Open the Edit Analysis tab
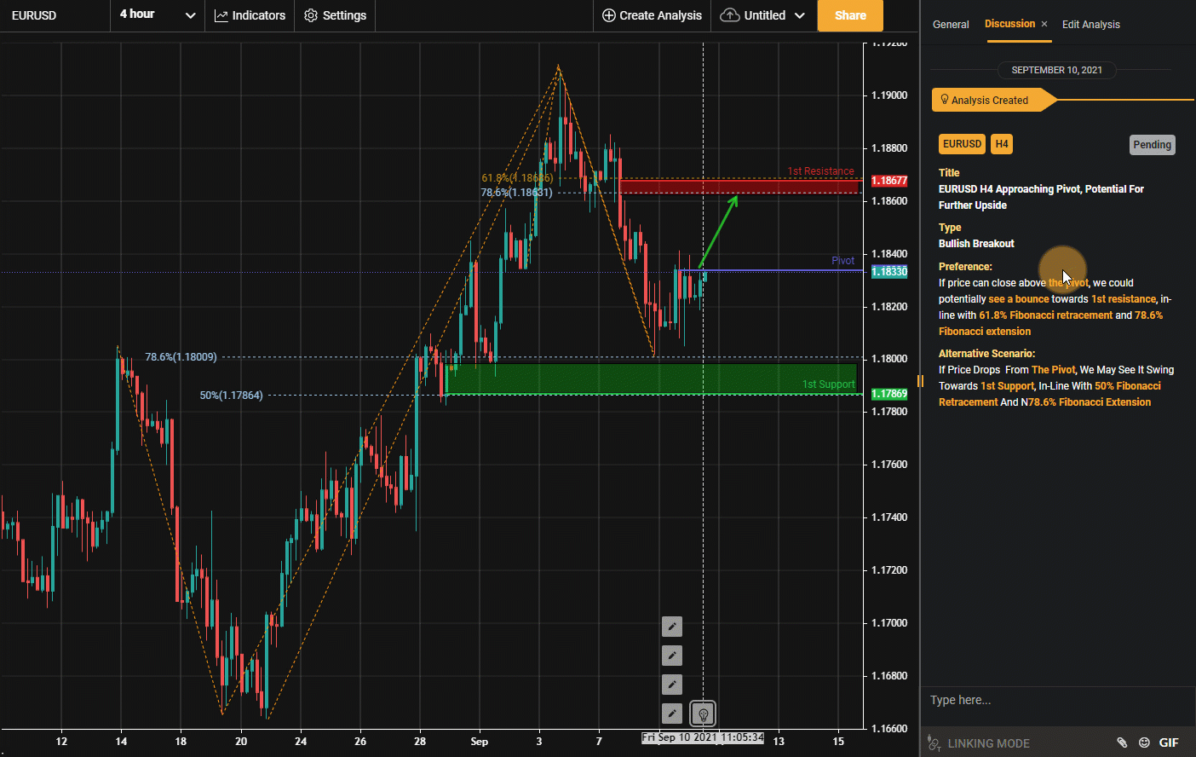The width and height of the screenshot is (1196, 757). [x=1090, y=24]
